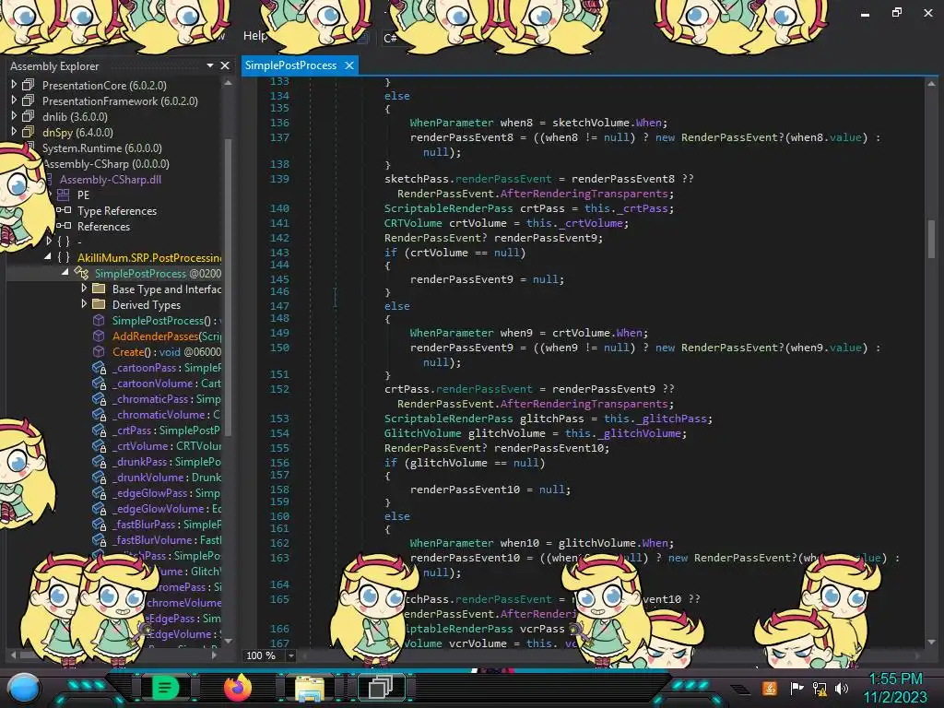Click the _glitchPass field reference on line 153

coord(671,419)
